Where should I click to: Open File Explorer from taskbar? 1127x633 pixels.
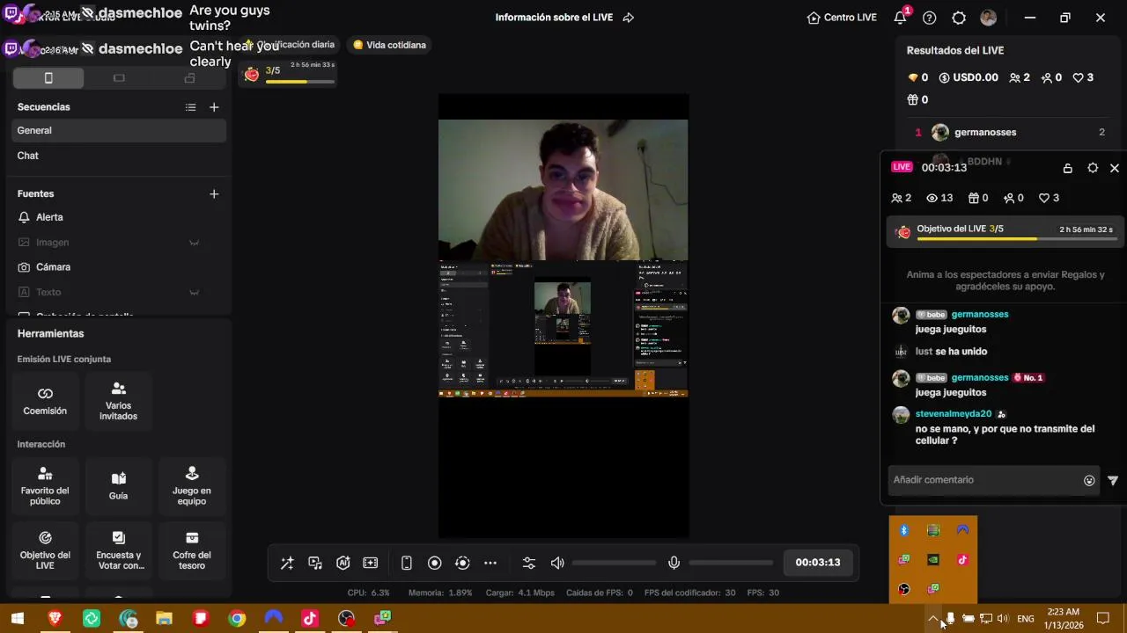click(x=164, y=619)
